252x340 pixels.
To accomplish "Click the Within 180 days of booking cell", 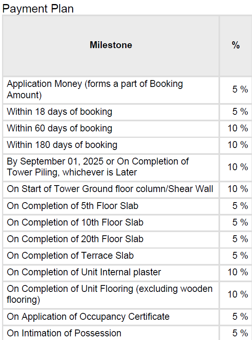I will (62, 145).
